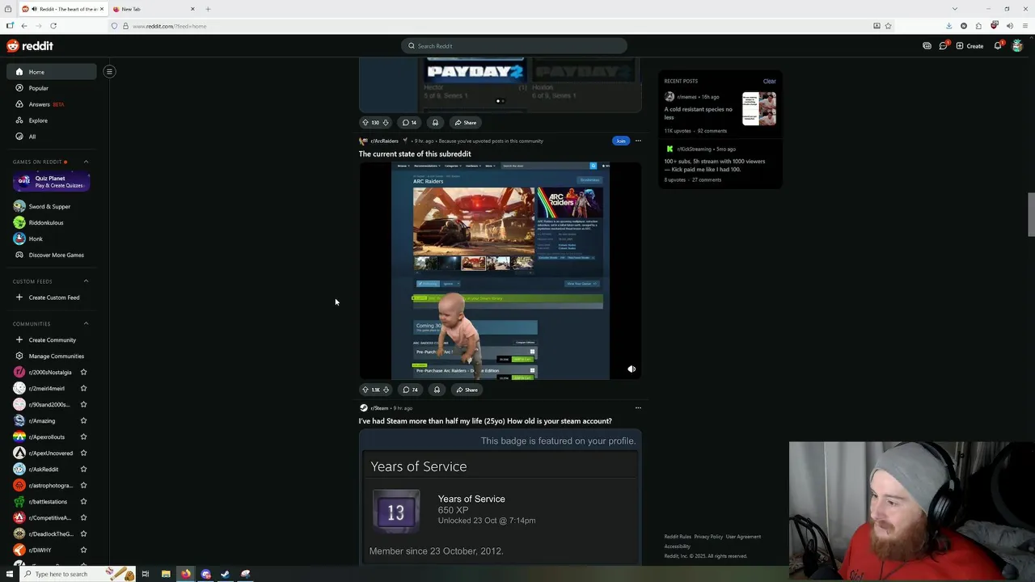Reload the page with the browser refresh button

pyautogui.click(x=53, y=26)
